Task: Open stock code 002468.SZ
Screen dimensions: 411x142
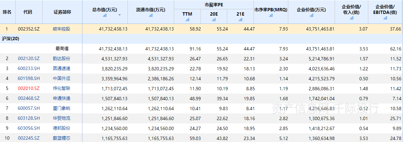Action: point(29,99)
